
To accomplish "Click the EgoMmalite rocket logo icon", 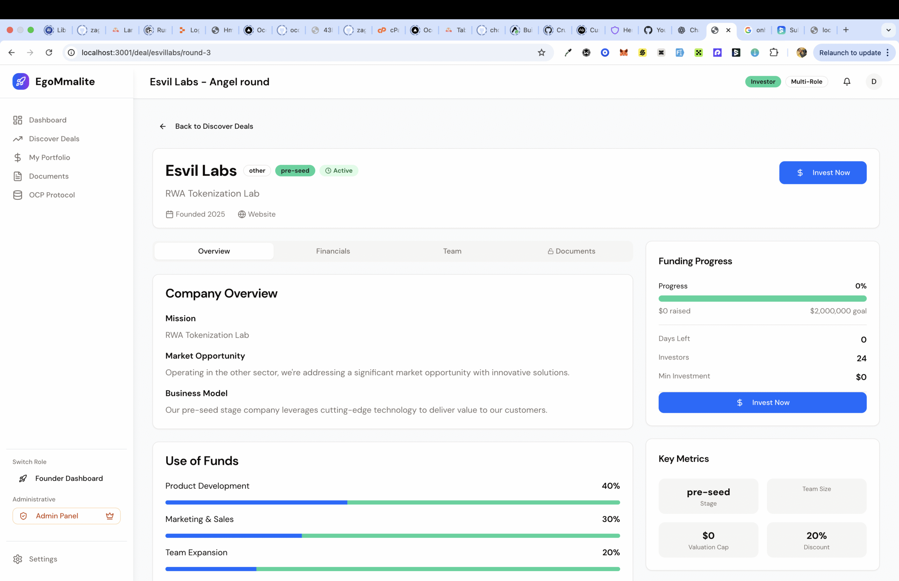I will tap(21, 81).
